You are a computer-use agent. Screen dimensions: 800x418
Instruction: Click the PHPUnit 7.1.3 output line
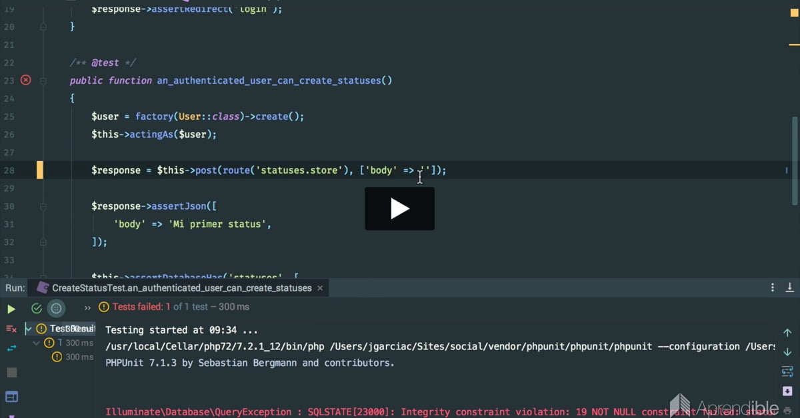(x=250, y=363)
